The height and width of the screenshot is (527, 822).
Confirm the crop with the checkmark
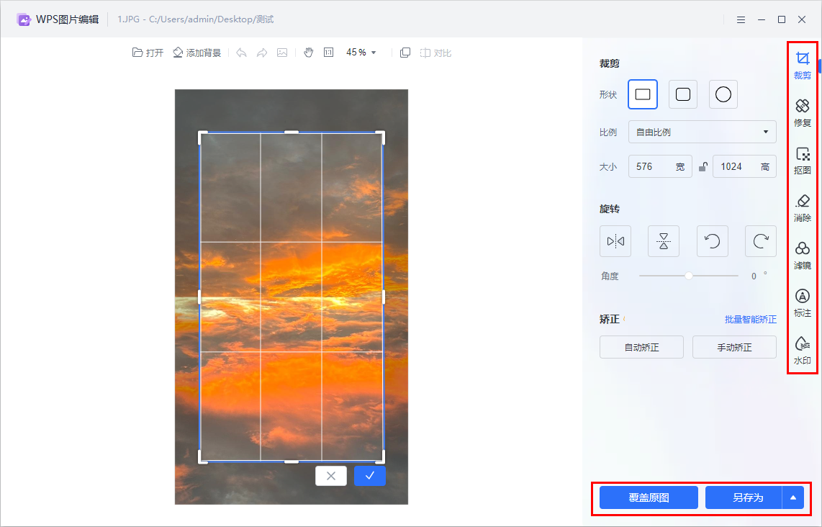(x=369, y=476)
